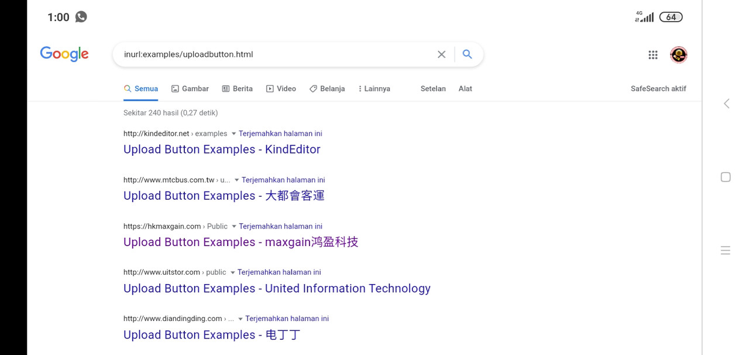749x355 pixels.
Task: Switch to the Berita tab
Action: coord(237,89)
